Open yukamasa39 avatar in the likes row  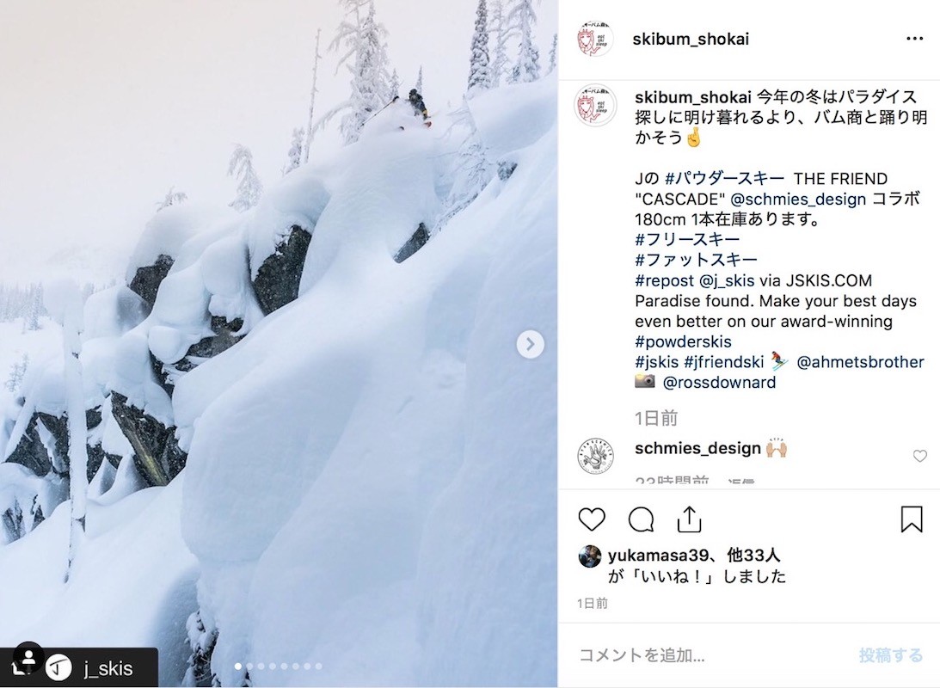coord(590,556)
